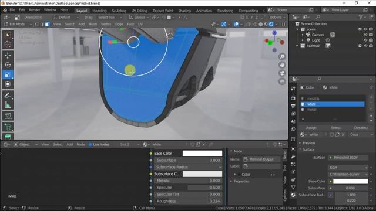The width and height of the screenshot is (376, 211).
Task: Switch orthographic/perspective grid gizmo
Action: (282, 81)
